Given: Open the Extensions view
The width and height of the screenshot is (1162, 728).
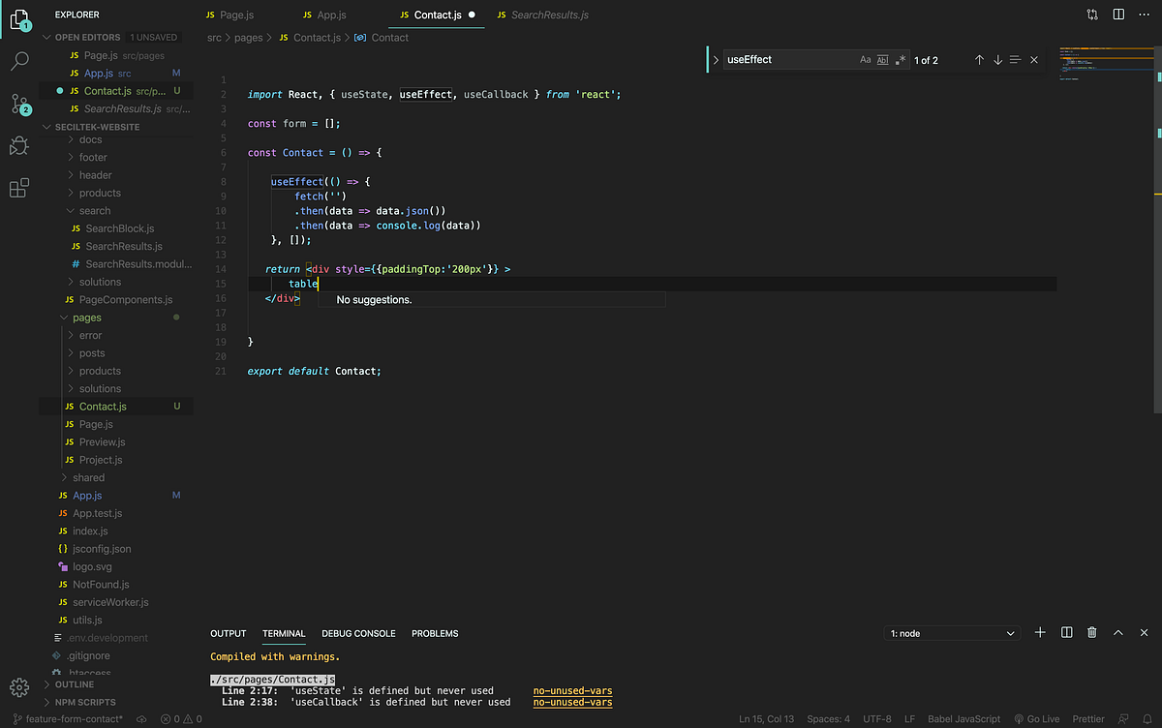Looking at the screenshot, I should tap(19, 190).
